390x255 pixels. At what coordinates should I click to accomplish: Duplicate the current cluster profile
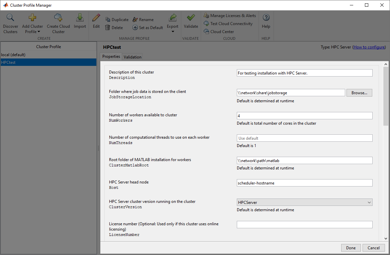[117, 19]
